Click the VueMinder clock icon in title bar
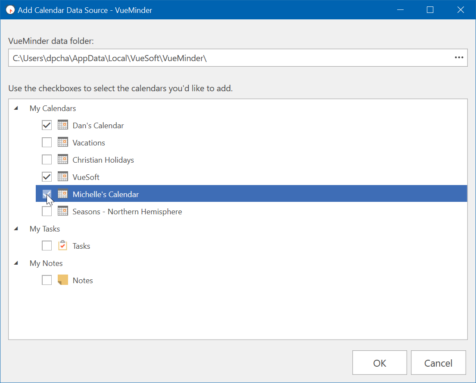476x383 pixels. 10,10
